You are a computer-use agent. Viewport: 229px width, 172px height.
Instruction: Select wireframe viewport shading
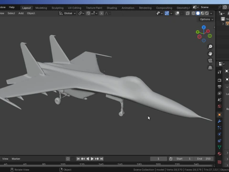pos(193,13)
